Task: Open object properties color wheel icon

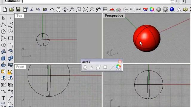Action: tap(152, 9)
